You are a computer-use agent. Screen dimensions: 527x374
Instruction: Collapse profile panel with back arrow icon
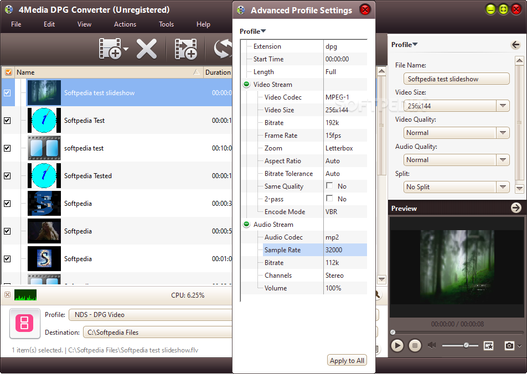click(515, 45)
